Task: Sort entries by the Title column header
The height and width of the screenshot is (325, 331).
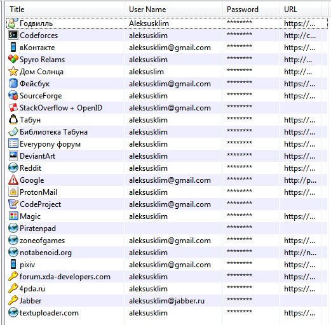Action: point(65,10)
